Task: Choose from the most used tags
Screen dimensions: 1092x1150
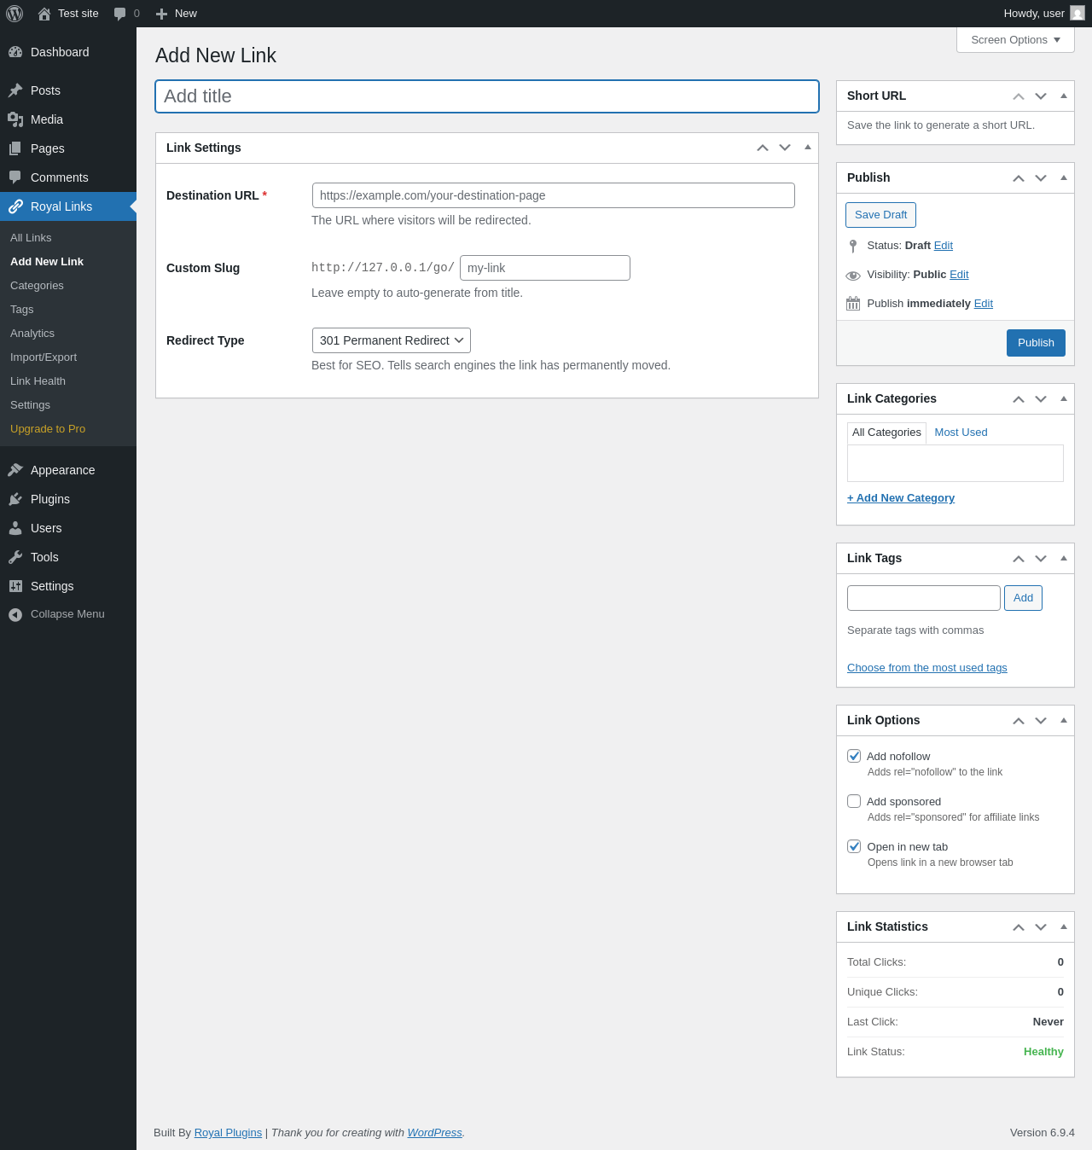Action: point(927,668)
